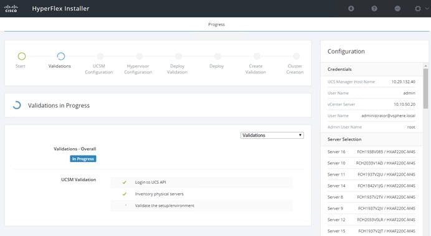Click Inventory physical servers text

pyautogui.click(x=159, y=194)
